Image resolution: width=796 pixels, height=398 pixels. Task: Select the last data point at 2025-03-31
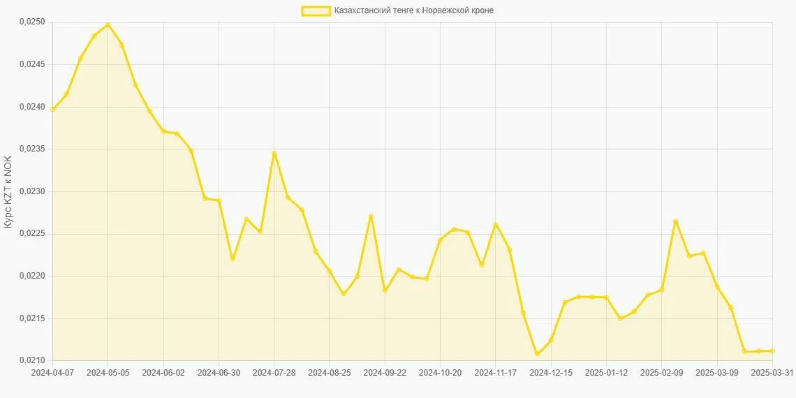pos(772,351)
